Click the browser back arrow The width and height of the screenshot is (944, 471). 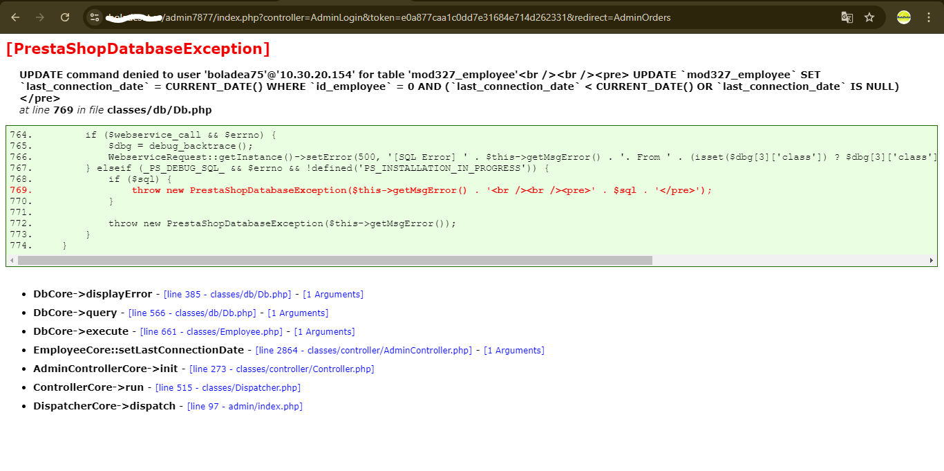pyautogui.click(x=15, y=17)
